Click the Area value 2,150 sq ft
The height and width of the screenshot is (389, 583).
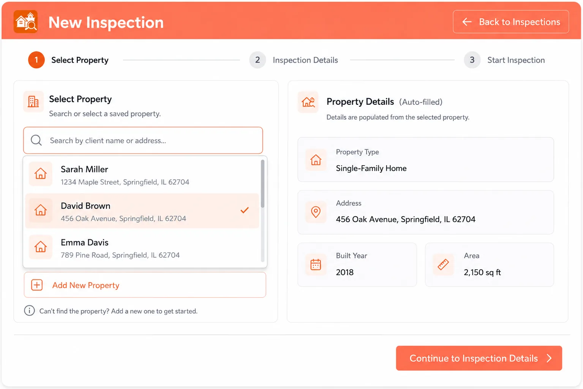point(482,272)
